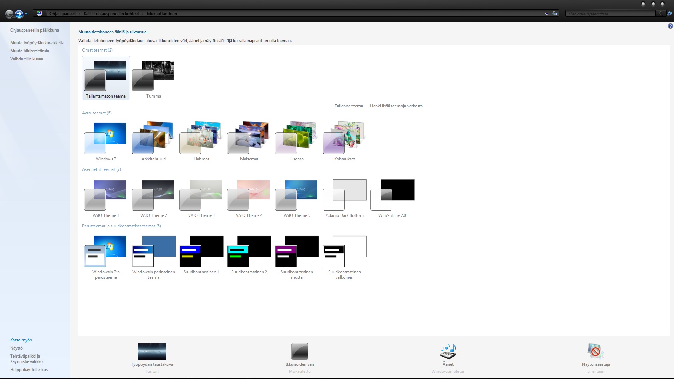Open Muuta työpöydän kuvakkeita
This screenshot has width=674, height=379.
[37, 43]
